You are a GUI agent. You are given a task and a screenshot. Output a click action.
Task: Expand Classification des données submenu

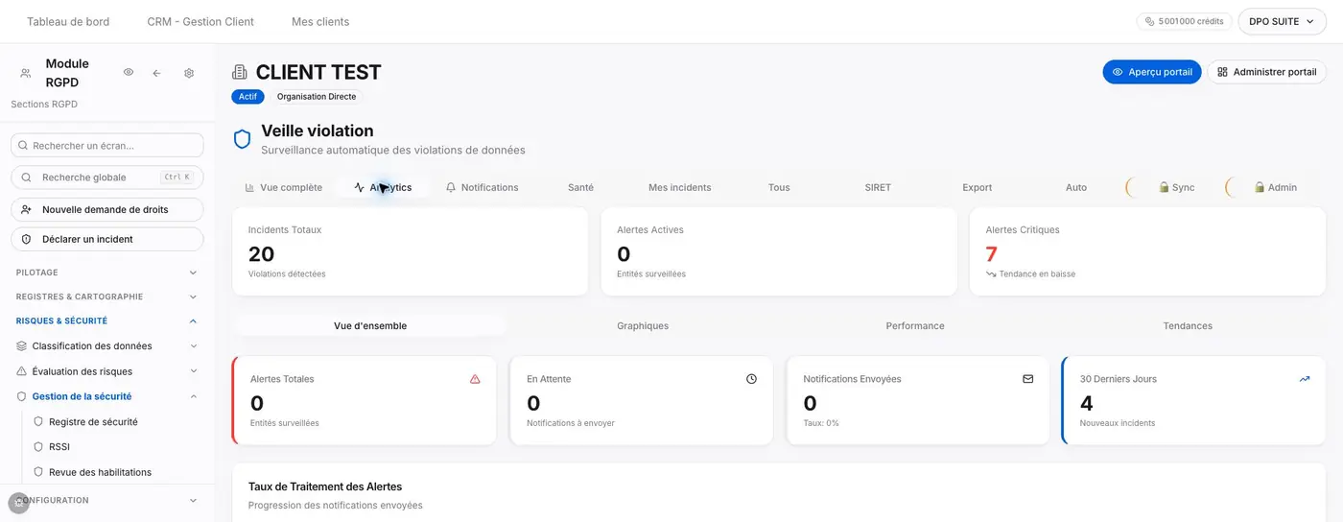[x=193, y=346]
